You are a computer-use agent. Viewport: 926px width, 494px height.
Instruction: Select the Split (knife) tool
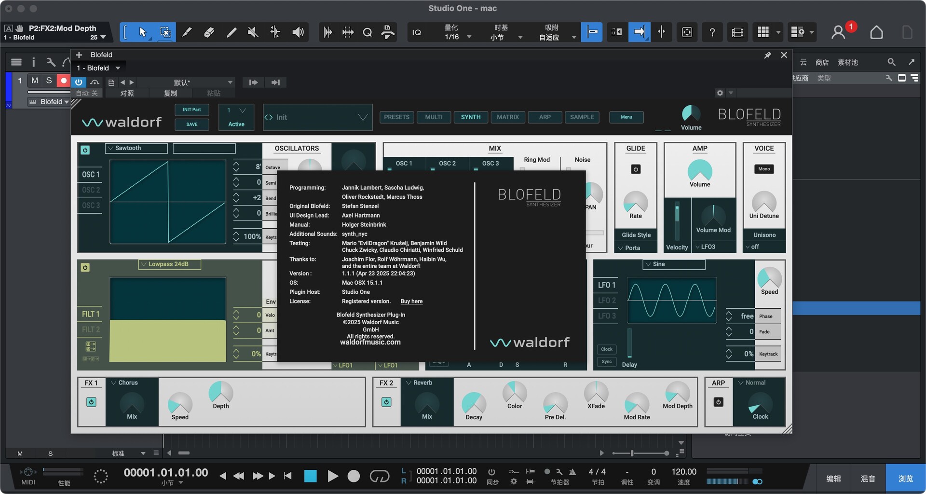187,32
